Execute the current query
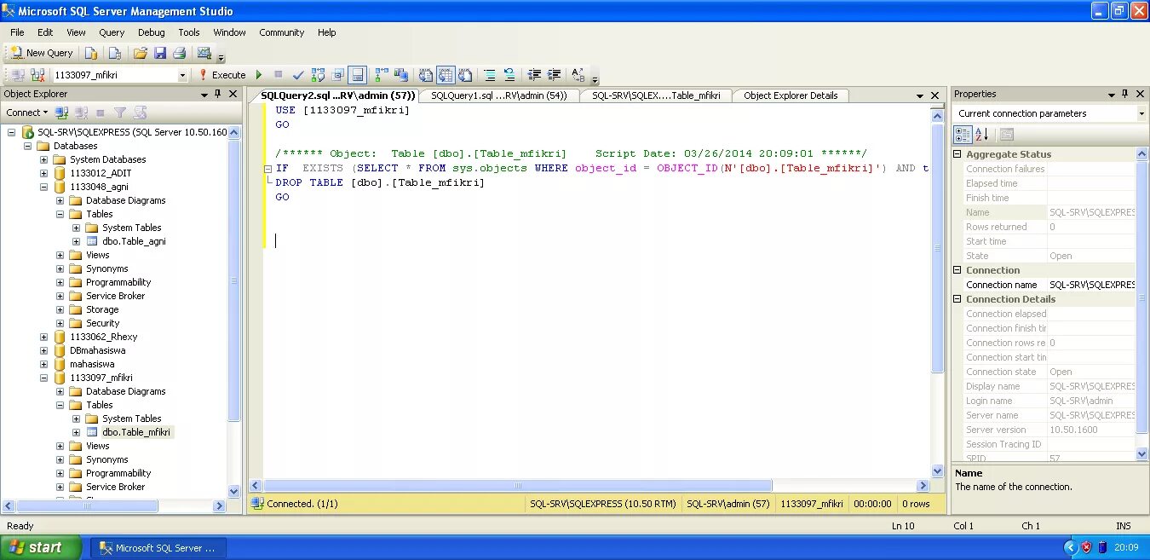Viewport: 1150px width, 560px height. pyautogui.click(x=221, y=75)
